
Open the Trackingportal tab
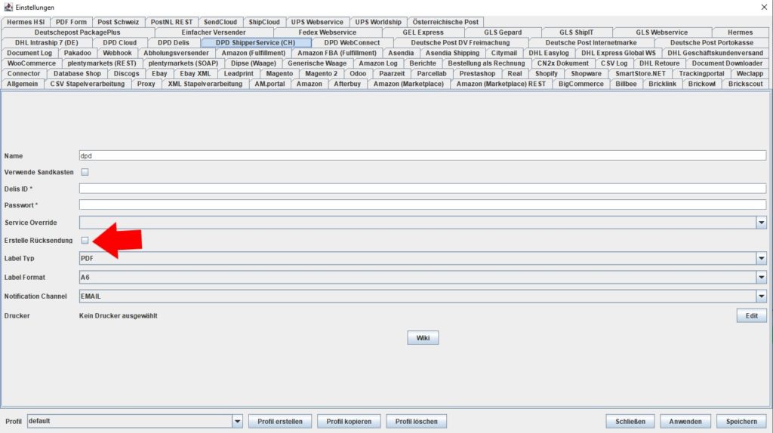(701, 74)
